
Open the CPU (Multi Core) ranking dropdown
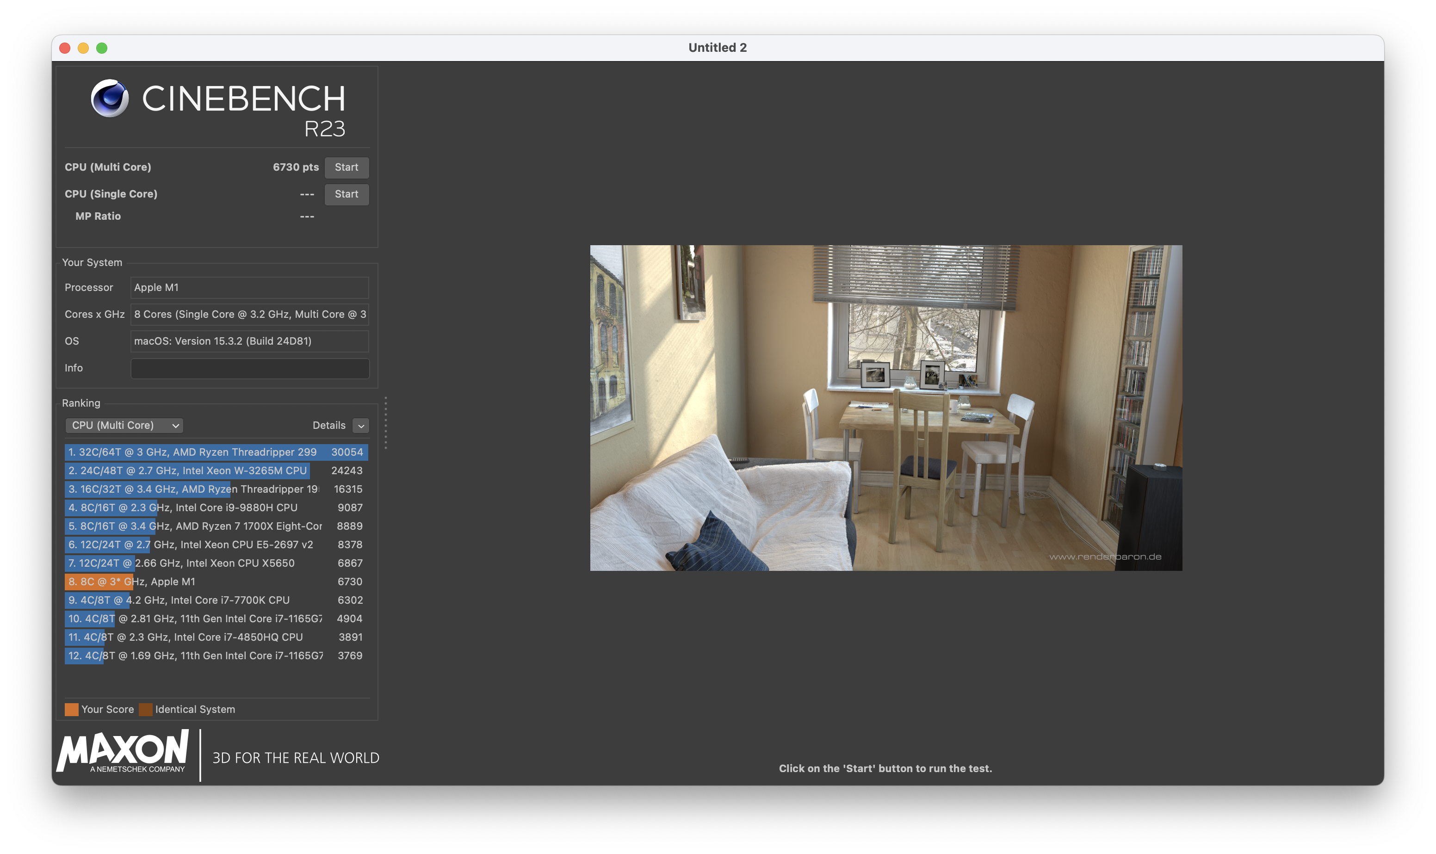[x=124, y=425]
